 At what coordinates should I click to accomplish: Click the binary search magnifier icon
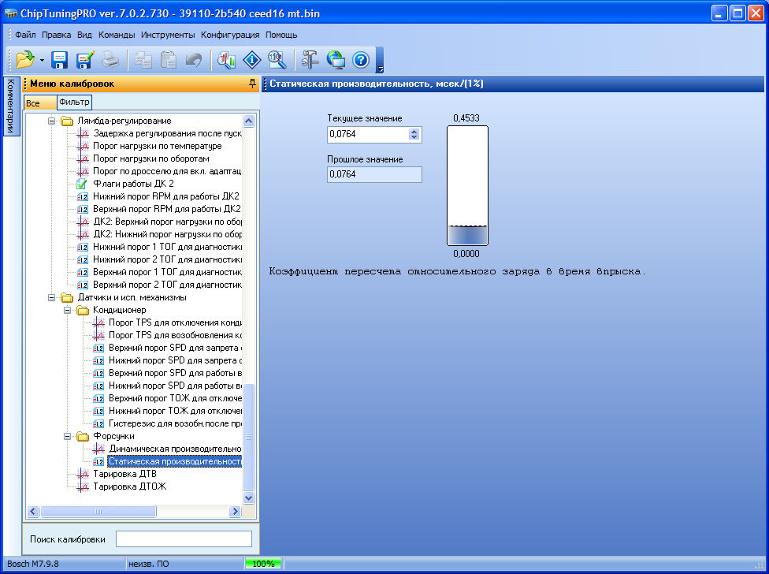point(276,60)
